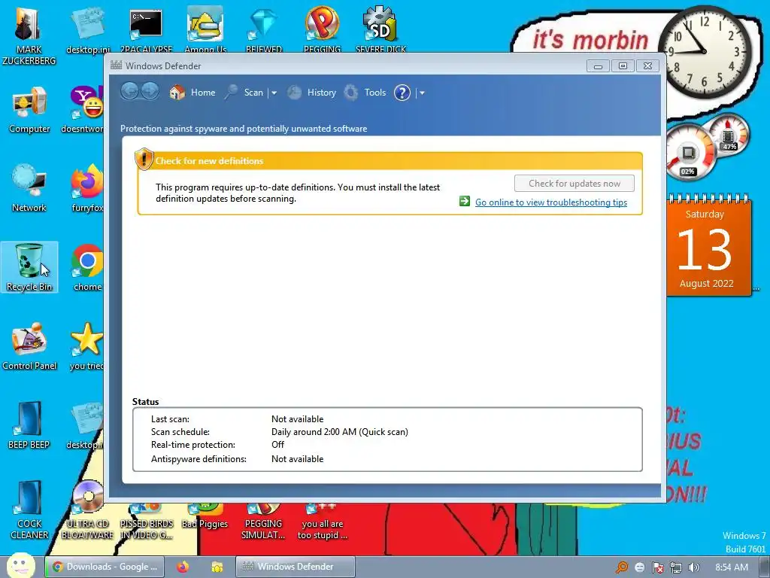Click the magnifier tray icon

pos(622,567)
